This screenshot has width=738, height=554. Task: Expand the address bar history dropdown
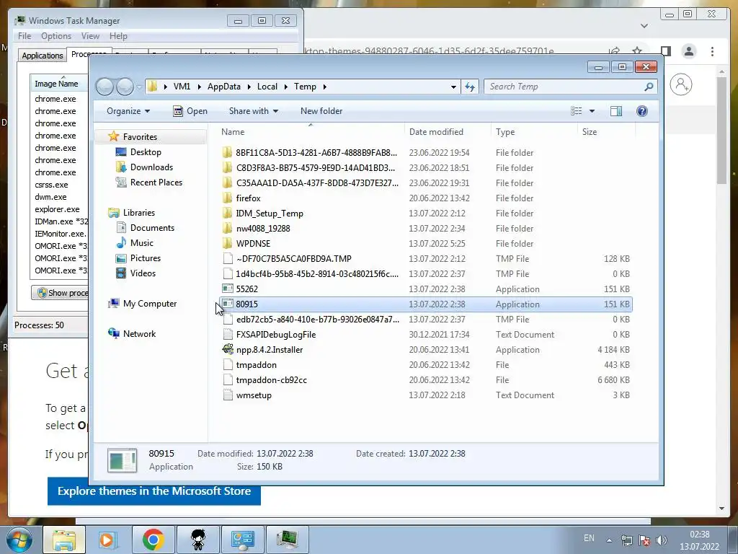pos(453,87)
